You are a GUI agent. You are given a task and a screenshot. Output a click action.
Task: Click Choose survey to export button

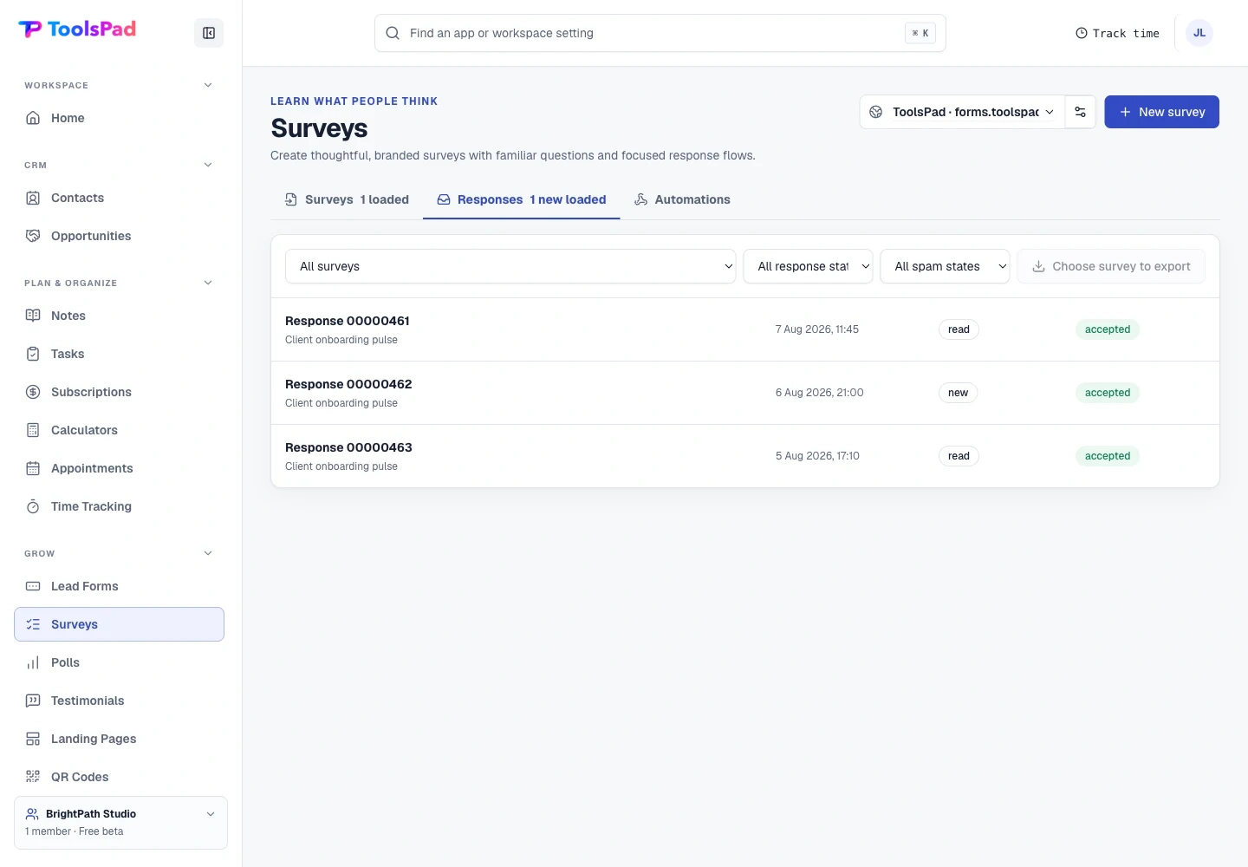coord(1111,266)
